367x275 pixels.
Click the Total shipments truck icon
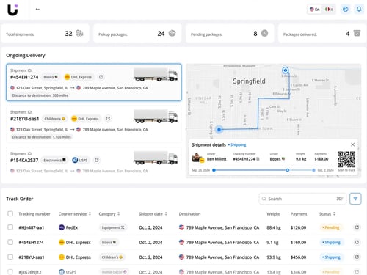79,33
